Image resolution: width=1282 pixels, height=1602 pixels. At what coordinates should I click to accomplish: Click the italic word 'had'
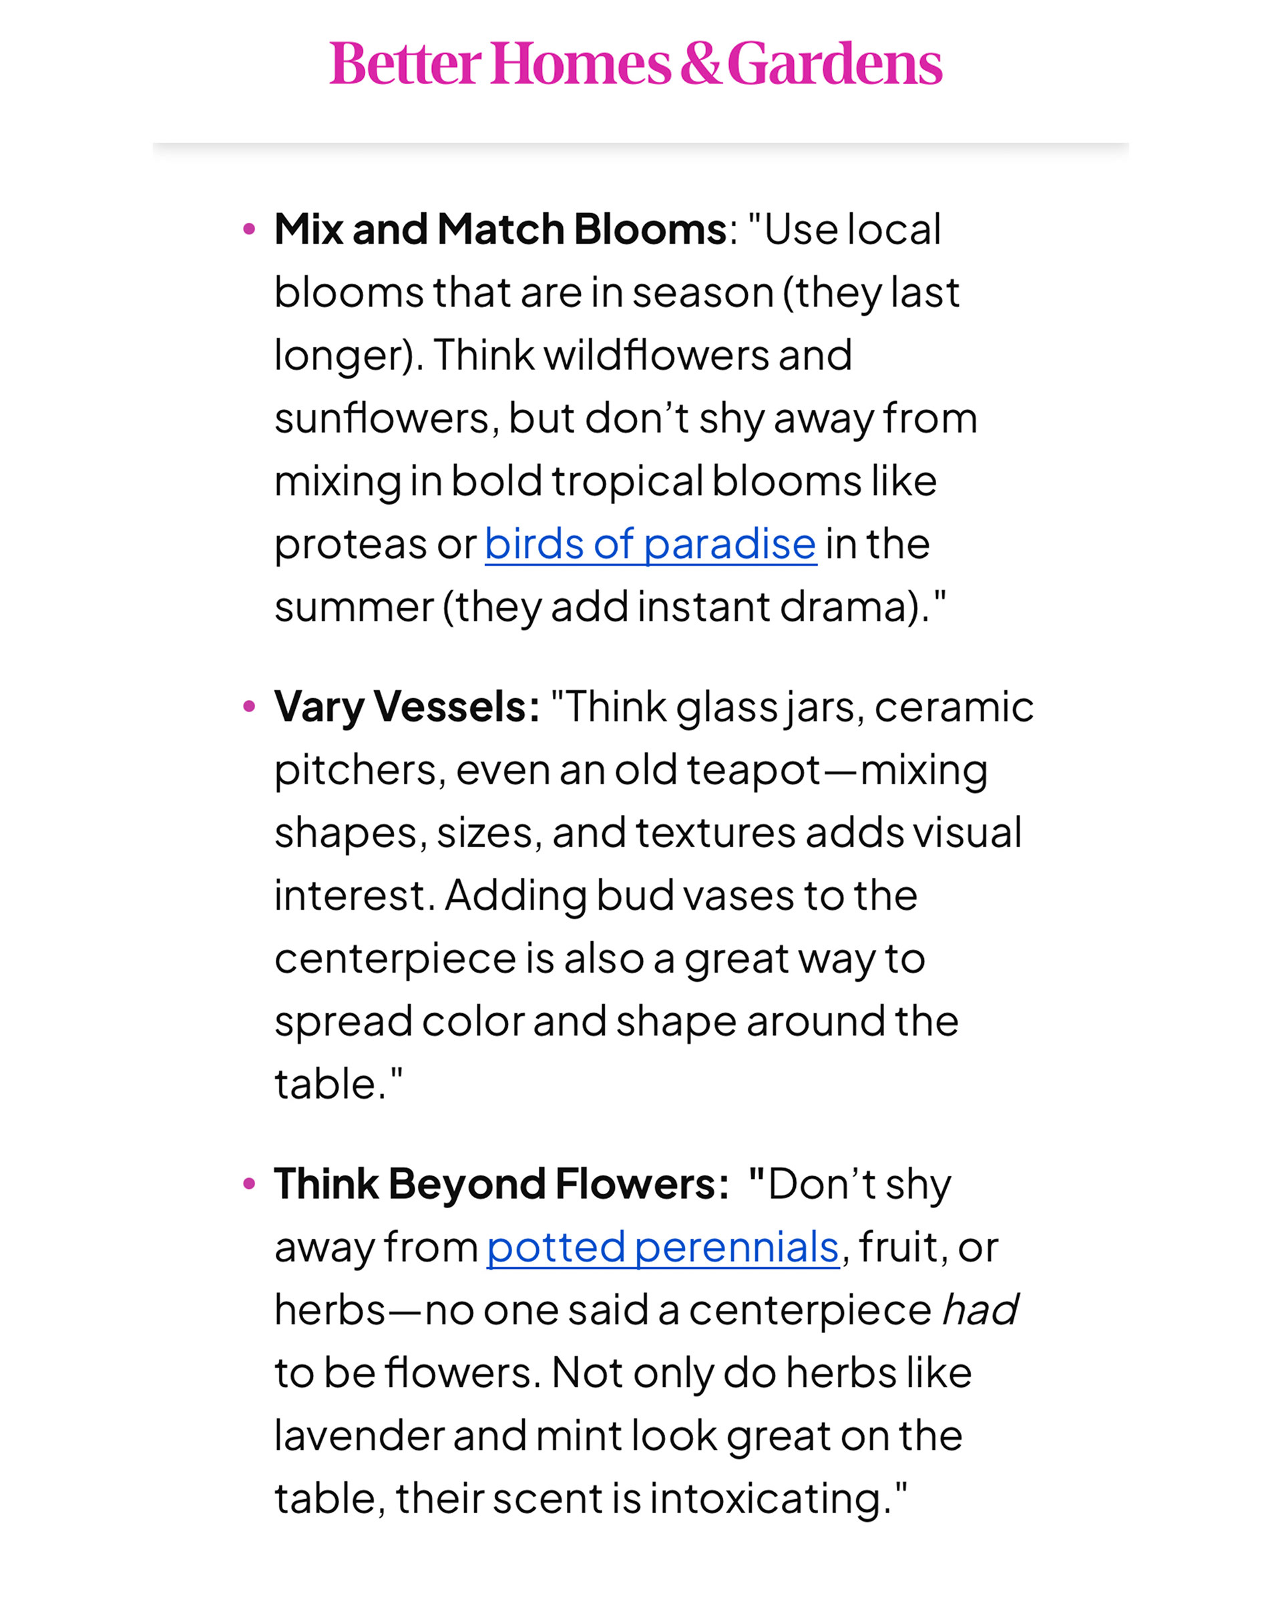click(980, 1310)
